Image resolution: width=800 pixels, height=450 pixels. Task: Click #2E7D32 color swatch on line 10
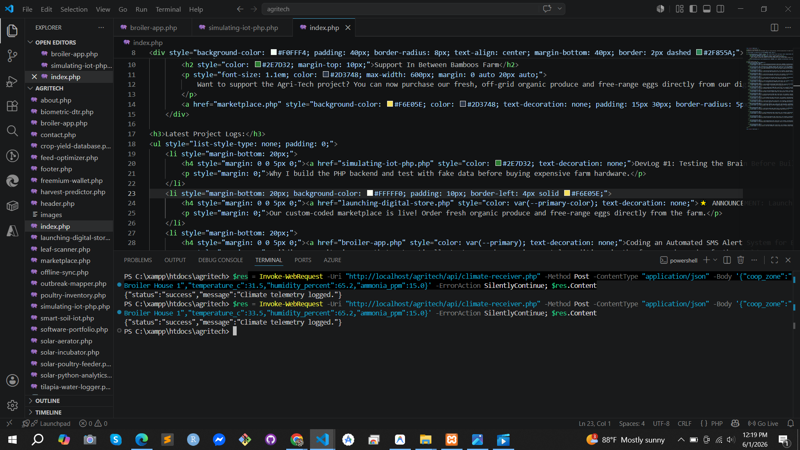tap(258, 64)
